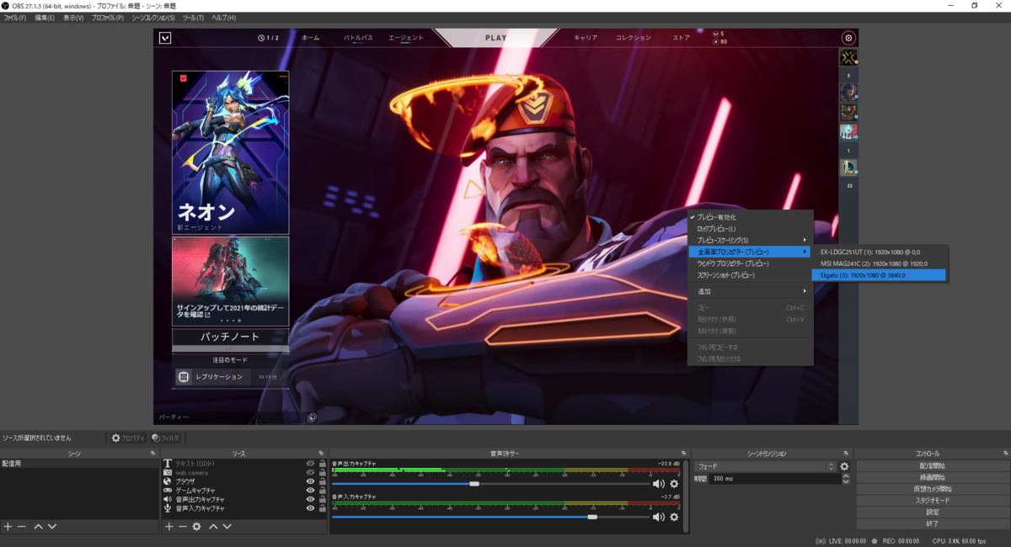Select Elgato (3) display in submenu

click(880, 274)
